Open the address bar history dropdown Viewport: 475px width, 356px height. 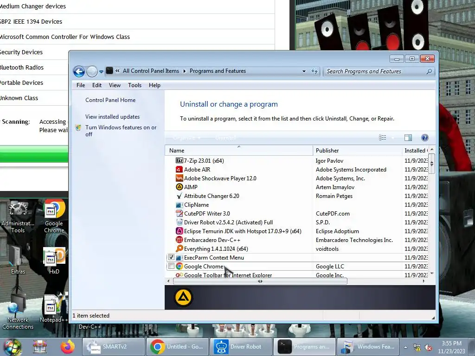pyautogui.click(x=304, y=71)
